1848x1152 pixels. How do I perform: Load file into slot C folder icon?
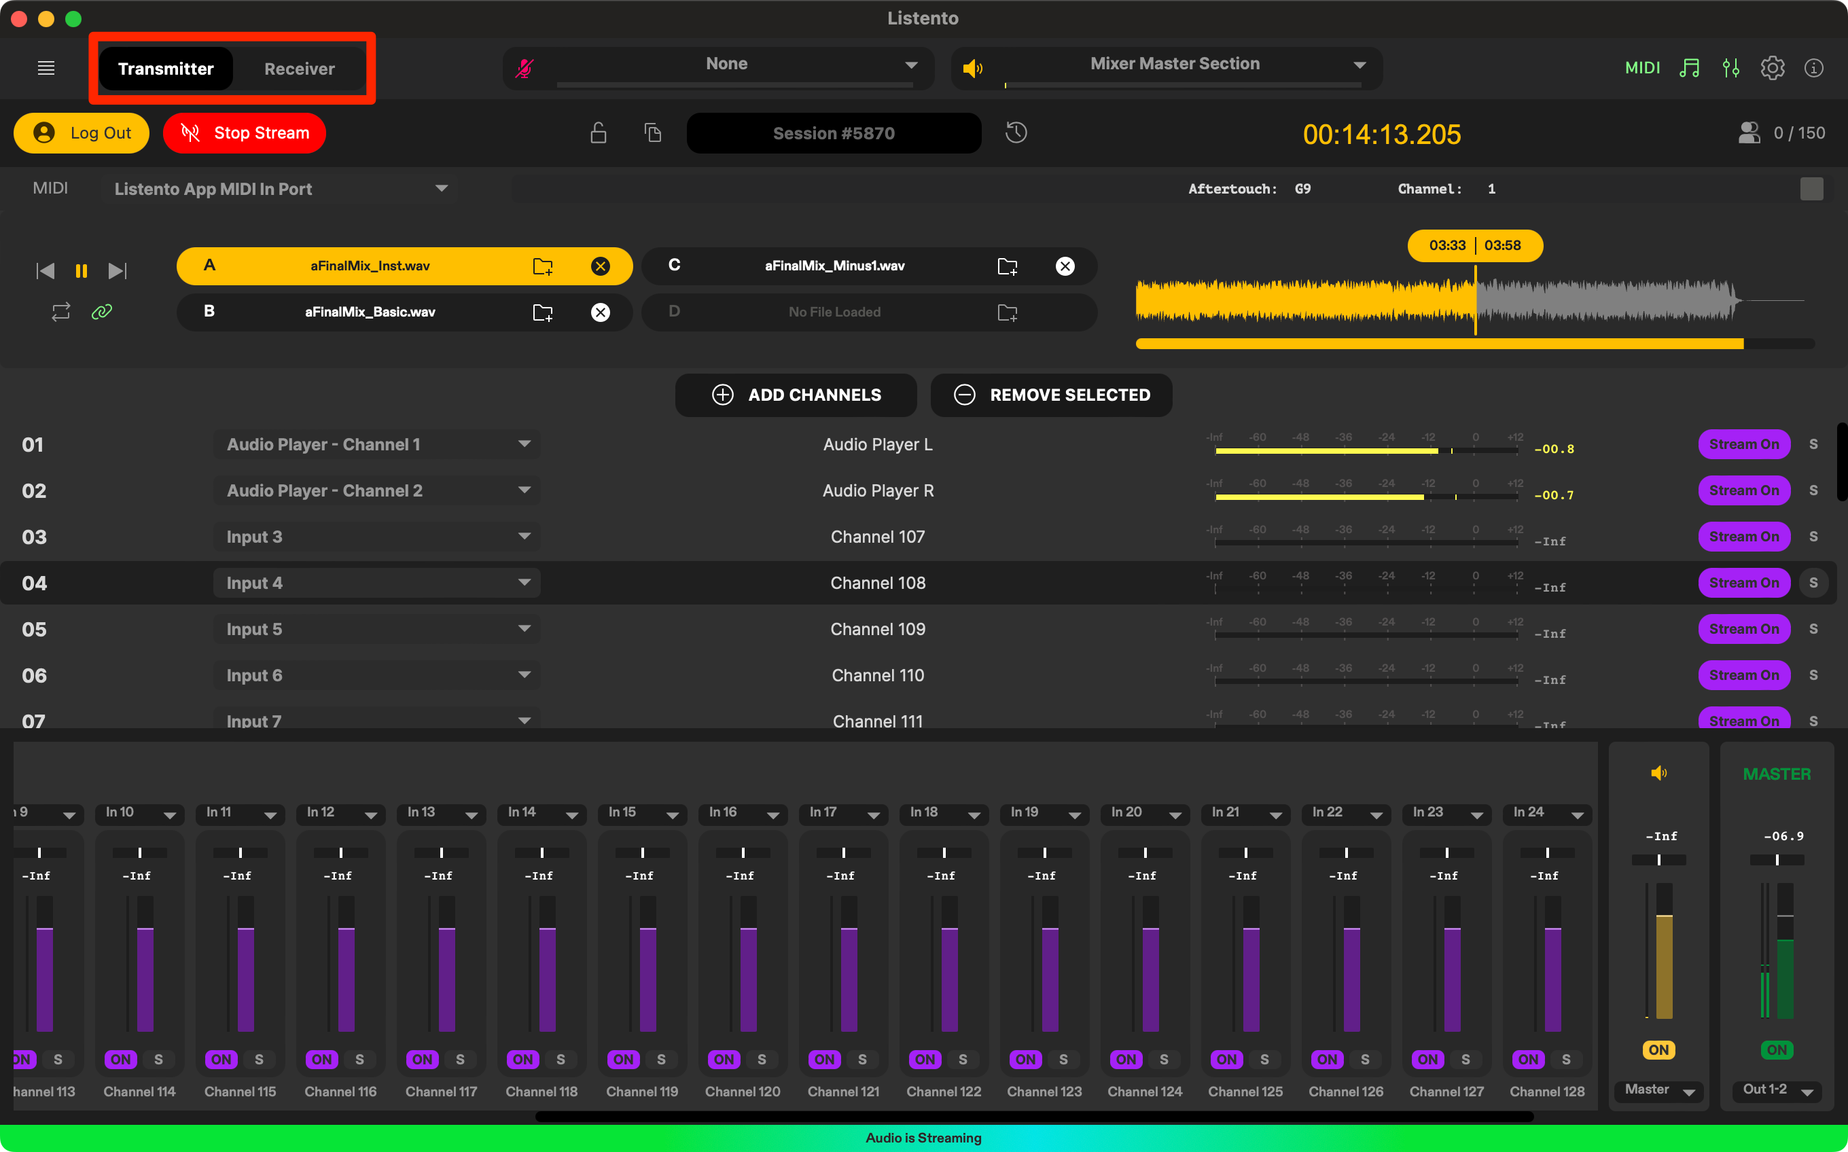tap(1008, 266)
